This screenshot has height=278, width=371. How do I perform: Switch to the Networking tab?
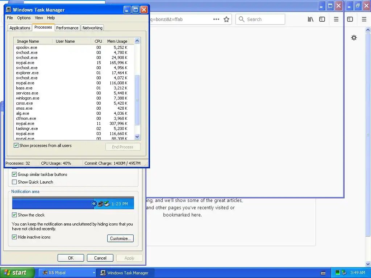pos(92,28)
